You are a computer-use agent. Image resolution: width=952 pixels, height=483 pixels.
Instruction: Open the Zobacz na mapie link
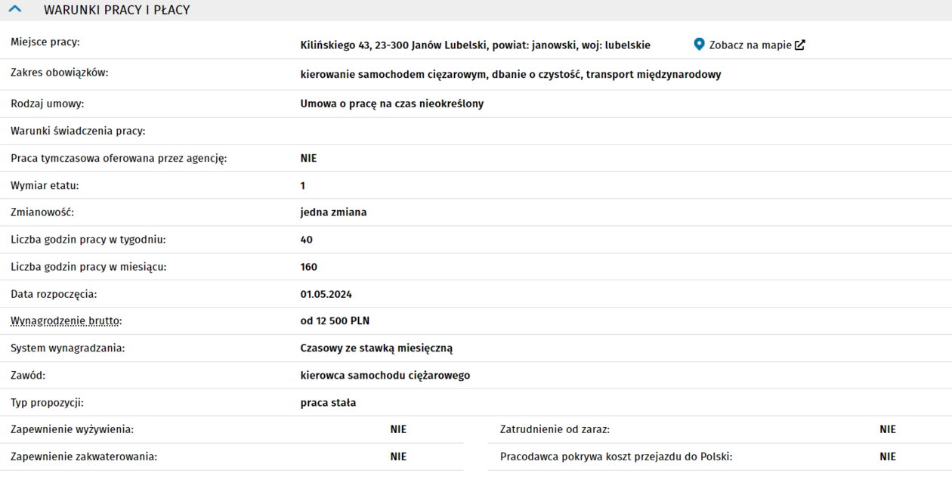click(x=750, y=45)
